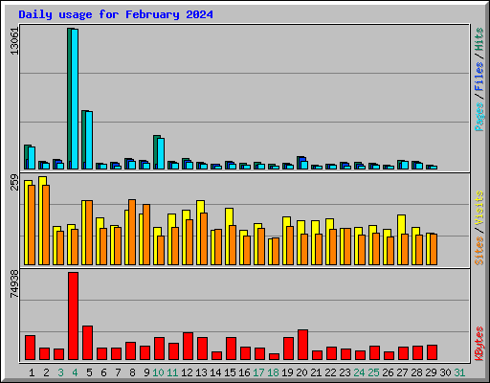Image resolution: width=490 pixels, height=383 pixels.
Task: Click day 1 on the x-axis
Action: tap(32, 372)
